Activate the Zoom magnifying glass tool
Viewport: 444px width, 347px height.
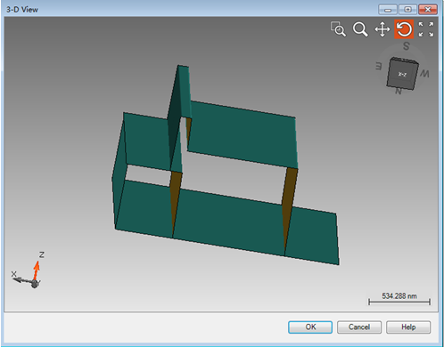point(360,29)
